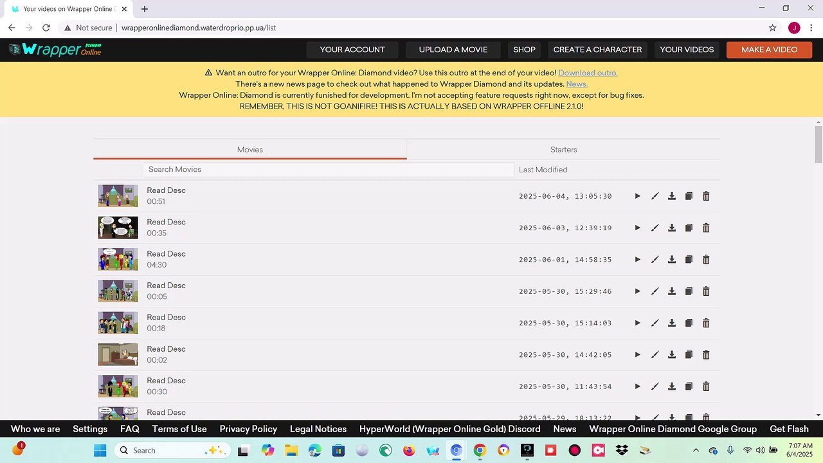Edit the 00:18 movie
The height and width of the screenshot is (463, 823).
click(655, 323)
